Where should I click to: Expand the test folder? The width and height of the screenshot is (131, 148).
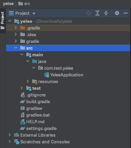pyautogui.click(x=22, y=88)
